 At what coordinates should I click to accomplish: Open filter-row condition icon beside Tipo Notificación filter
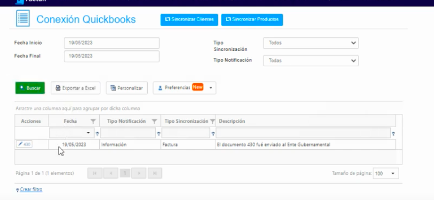click(158, 134)
